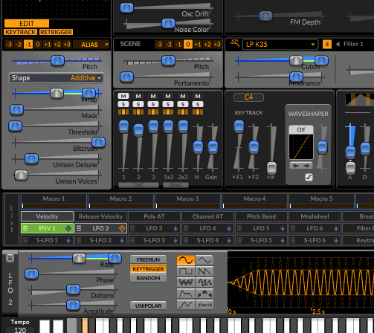The width and height of the screenshot is (374, 333).
Task: Click the LFO 3 hamburger icon
Action: 132,228
